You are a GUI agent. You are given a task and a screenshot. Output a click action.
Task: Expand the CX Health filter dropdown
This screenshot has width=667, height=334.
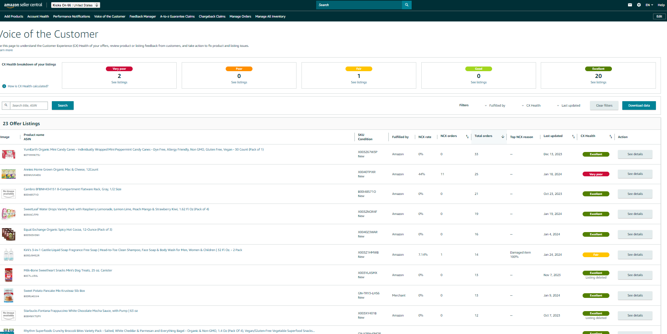click(531, 105)
